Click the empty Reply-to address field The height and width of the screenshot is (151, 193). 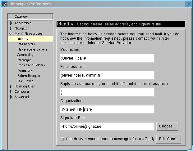point(107,92)
